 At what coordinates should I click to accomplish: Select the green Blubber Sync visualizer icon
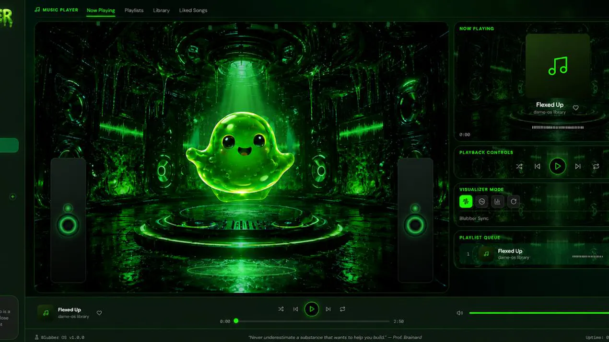tap(466, 201)
